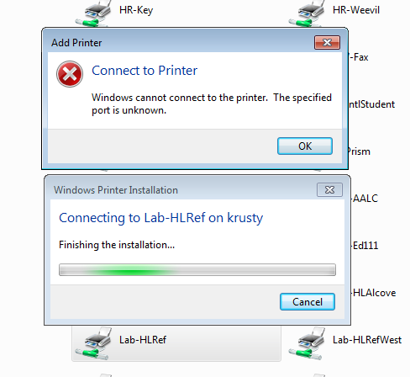Select the printer ending in AALC

pyautogui.click(x=365, y=199)
